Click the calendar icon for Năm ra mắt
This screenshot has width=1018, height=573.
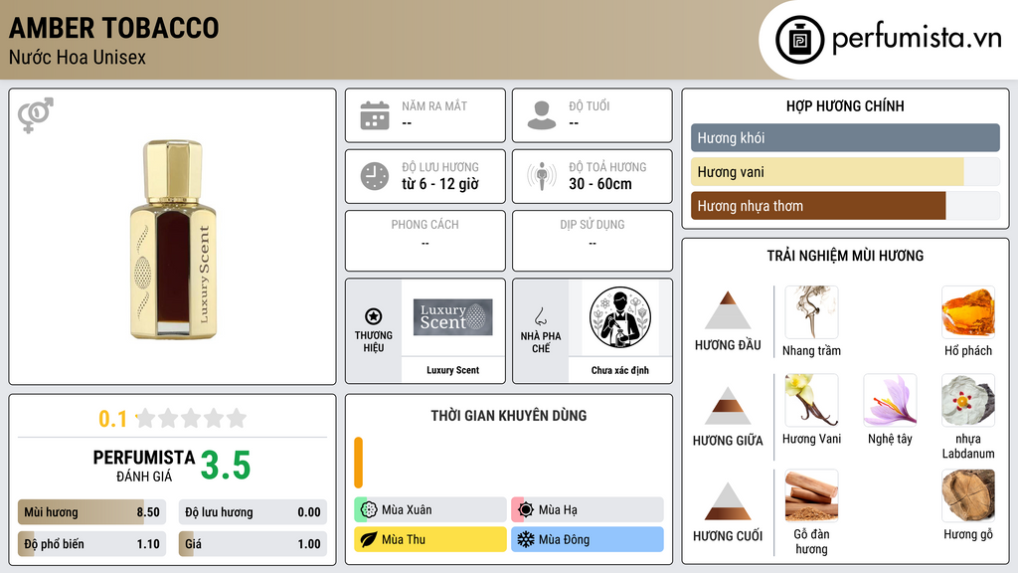(x=375, y=115)
